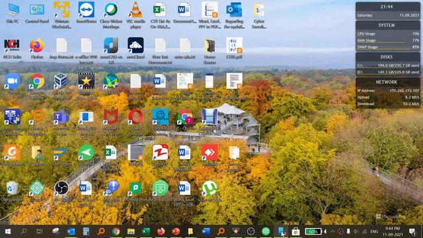Click the 60% battery indicator
423x238 pixels.
(x=313, y=231)
